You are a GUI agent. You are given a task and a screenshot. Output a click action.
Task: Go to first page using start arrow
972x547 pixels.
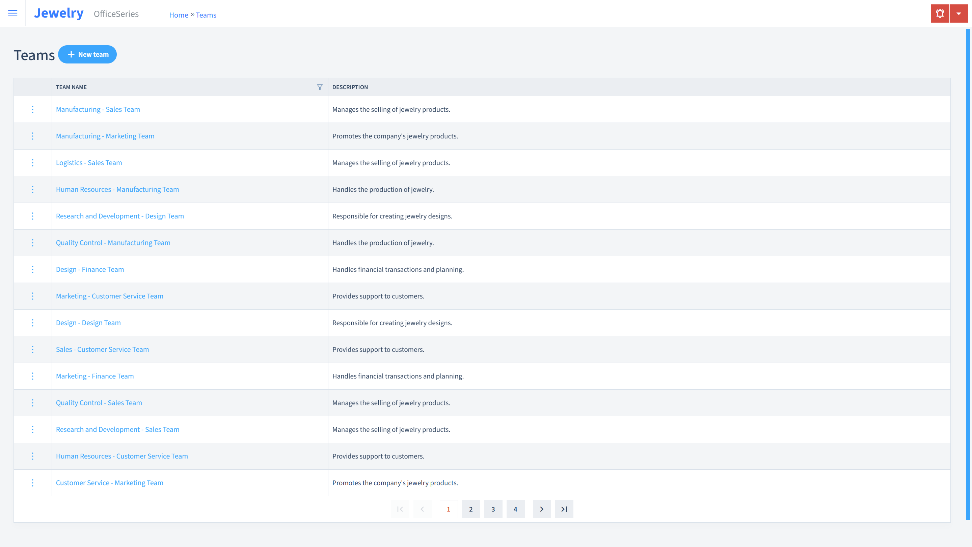401,509
